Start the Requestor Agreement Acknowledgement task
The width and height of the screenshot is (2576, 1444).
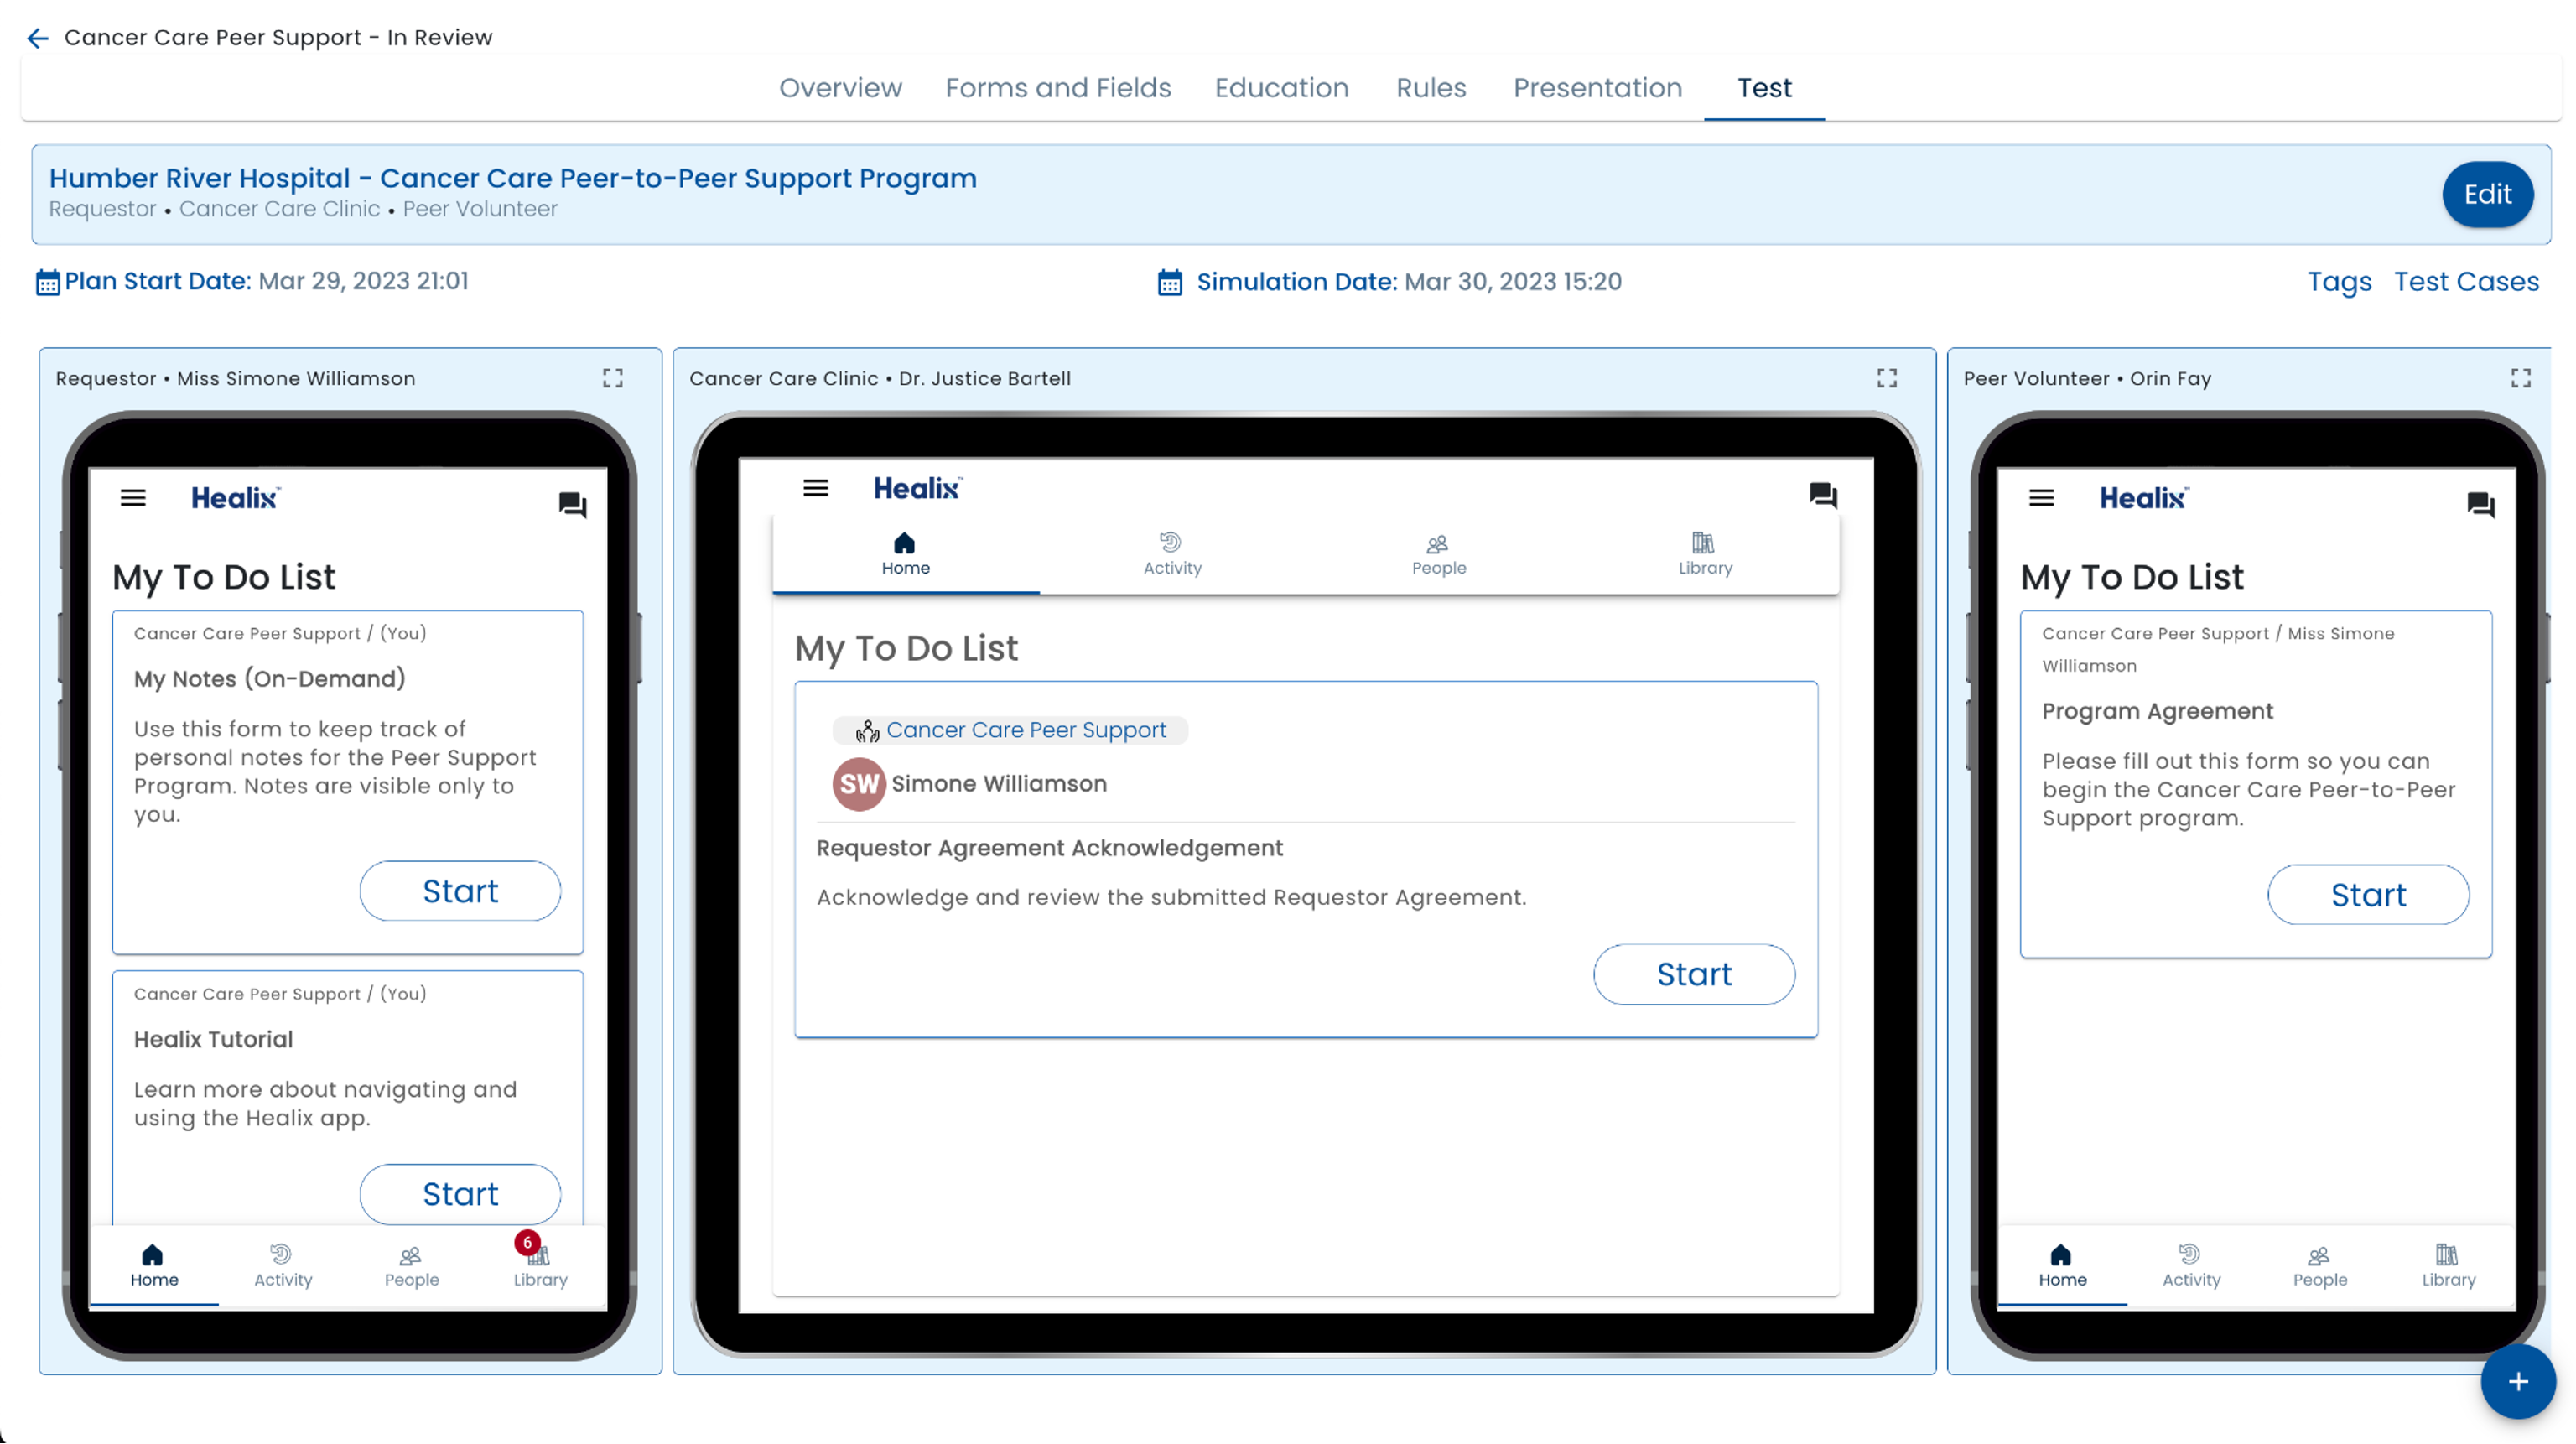(x=1694, y=974)
